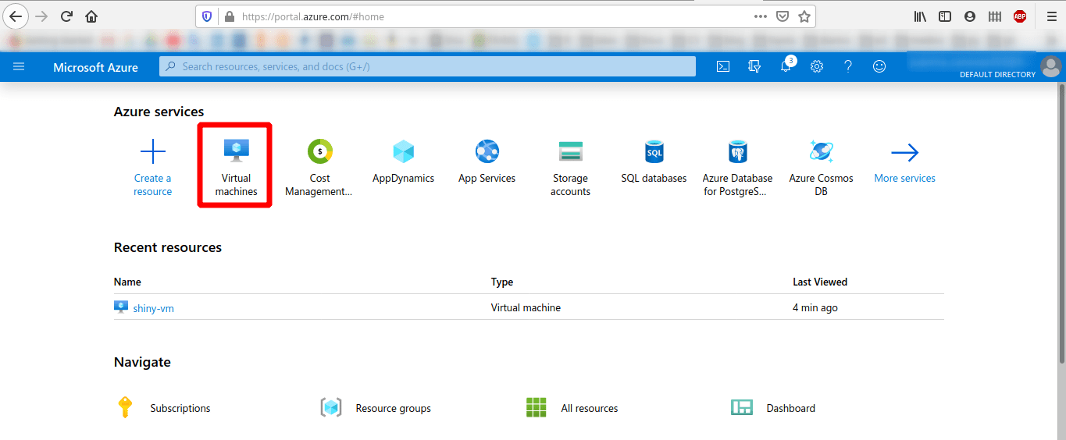
Task: Go to browser home page
Action: point(91,16)
